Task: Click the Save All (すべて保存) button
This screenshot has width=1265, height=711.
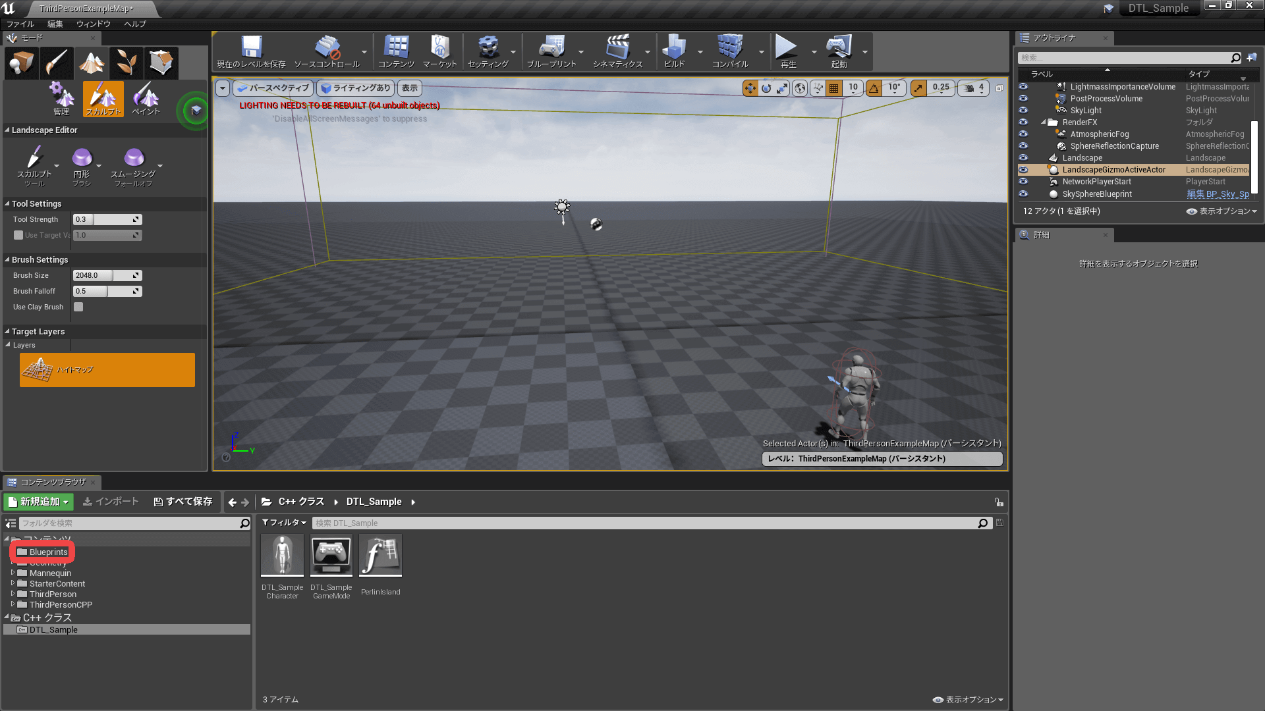Action: [183, 502]
